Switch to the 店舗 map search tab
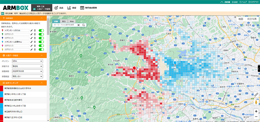This screenshot has height=122, width=260. coord(56,21)
